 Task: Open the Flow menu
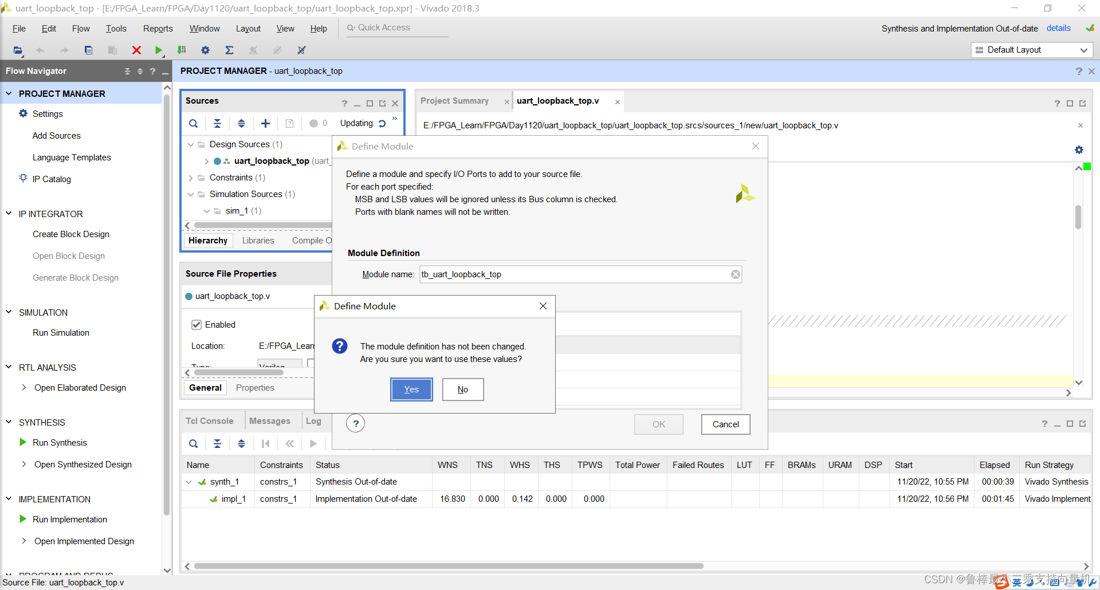(81, 29)
